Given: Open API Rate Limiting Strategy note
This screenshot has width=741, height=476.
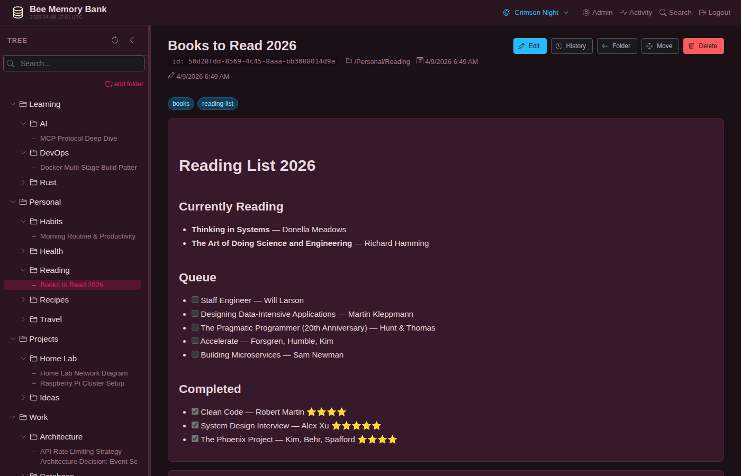Looking at the screenshot, I should pos(81,452).
